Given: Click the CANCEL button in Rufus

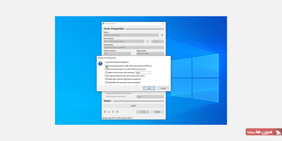Looking at the screenshot, I should (x=157, y=112).
